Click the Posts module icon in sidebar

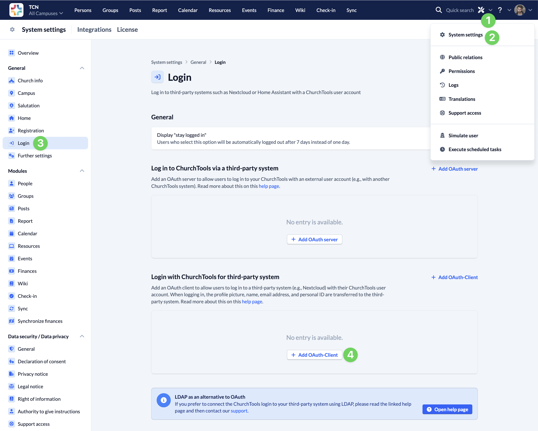click(11, 208)
